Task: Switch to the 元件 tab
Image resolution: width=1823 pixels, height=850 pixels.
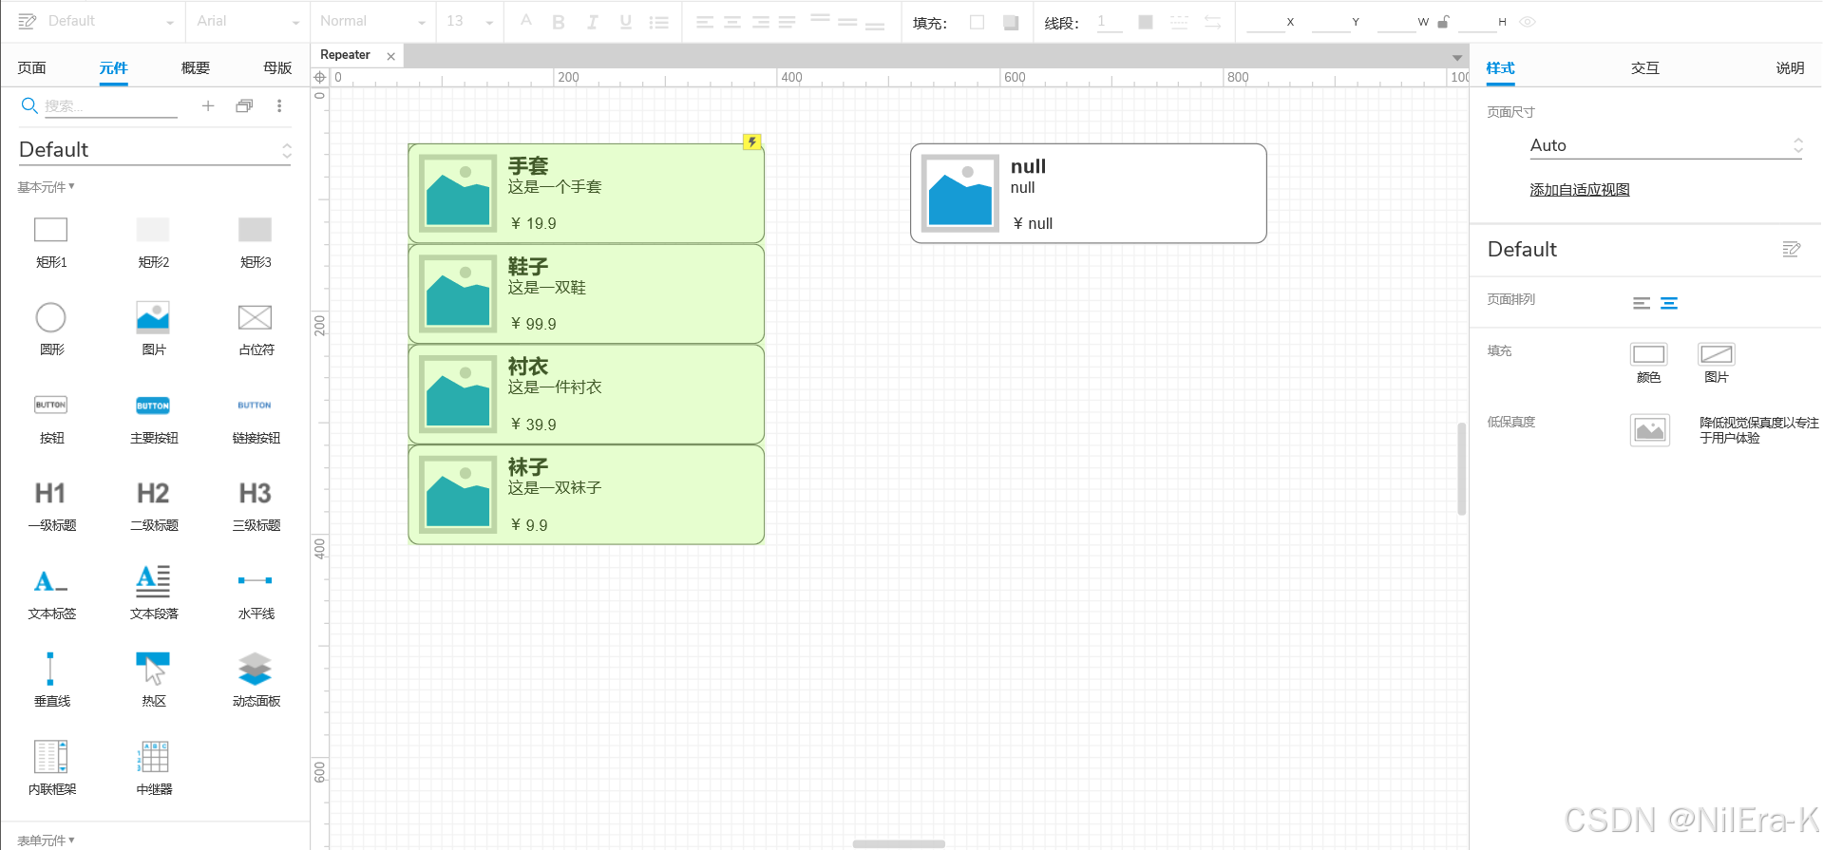Action: tap(113, 67)
